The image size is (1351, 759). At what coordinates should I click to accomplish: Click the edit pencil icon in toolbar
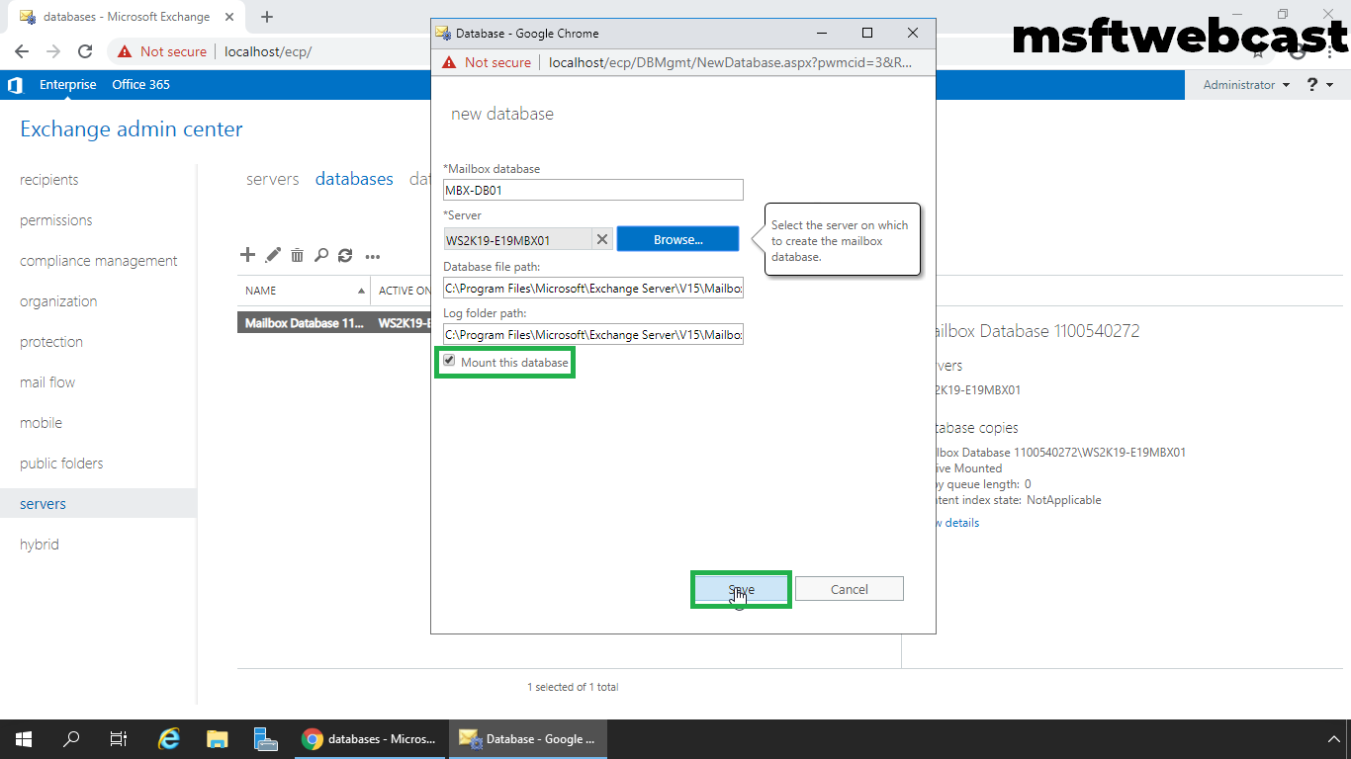(x=273, y=255)
